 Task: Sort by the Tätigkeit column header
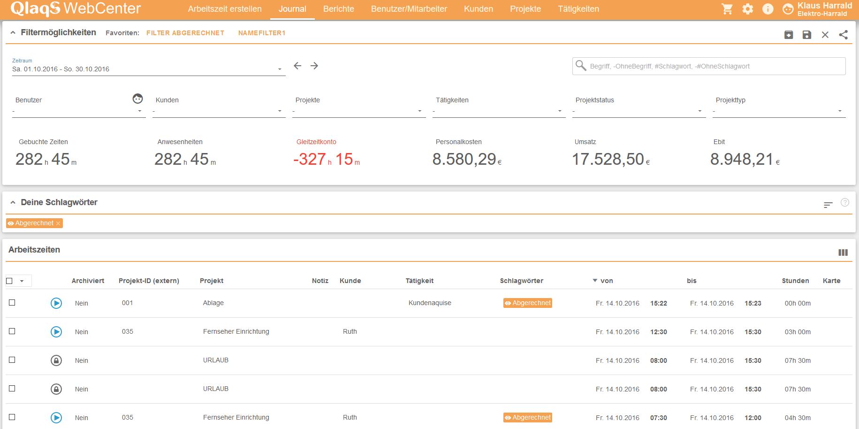point(419,281)
